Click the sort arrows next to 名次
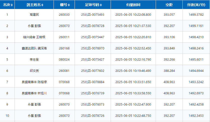The width and height of the screenshot is (210, 122). [x=12, y=5]
